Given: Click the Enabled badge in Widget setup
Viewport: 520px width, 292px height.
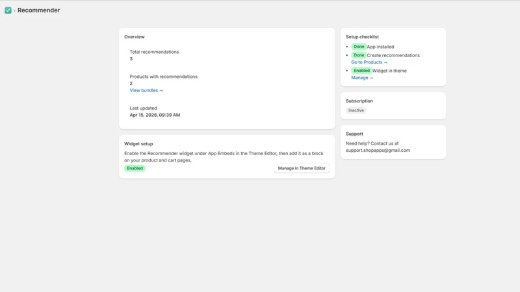Looking at the screenshot, I should 135,168.
